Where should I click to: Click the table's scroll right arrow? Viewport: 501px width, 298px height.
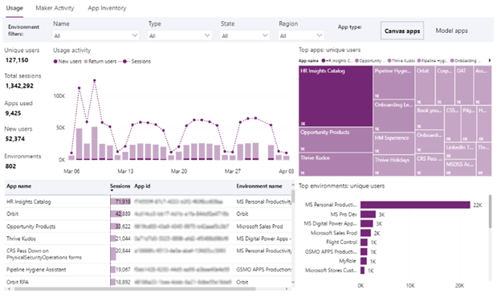coord(287,288)
